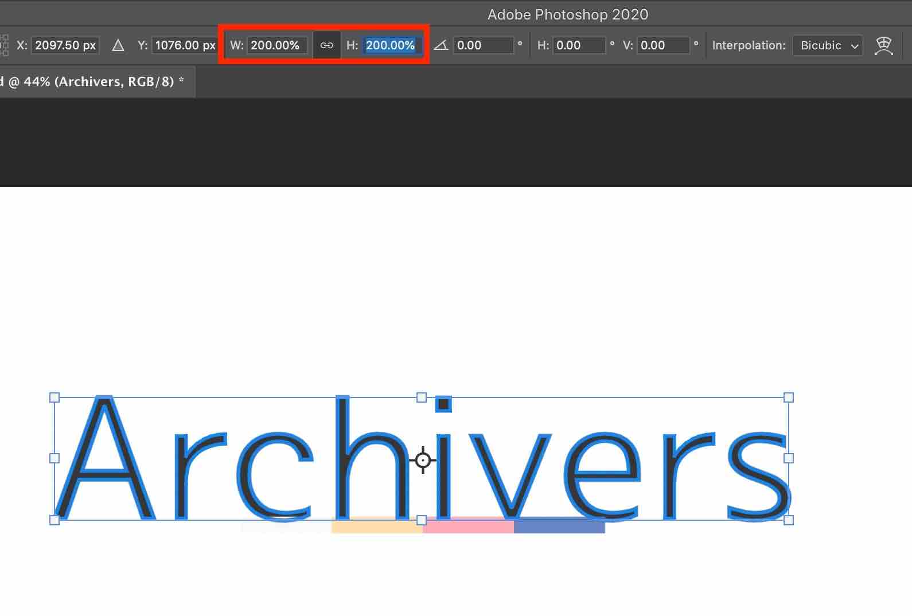Switch to warp mode icon
Image resolution: width=912 pixels, height=616 pixels.
(884, 45)
